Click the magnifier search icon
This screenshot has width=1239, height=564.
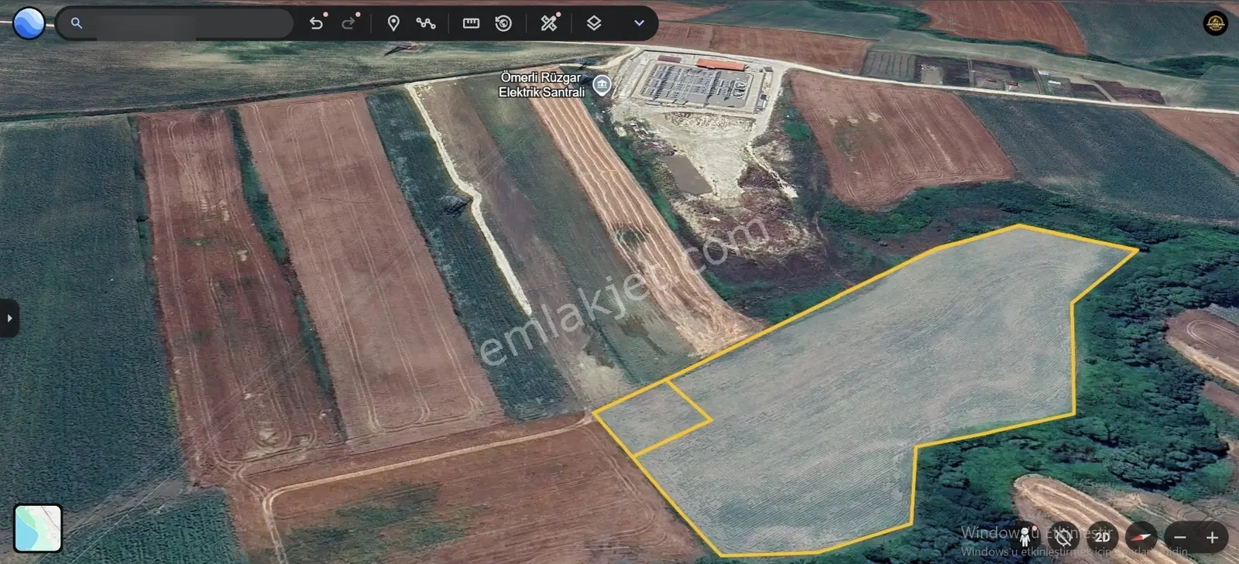pos(76,23)
